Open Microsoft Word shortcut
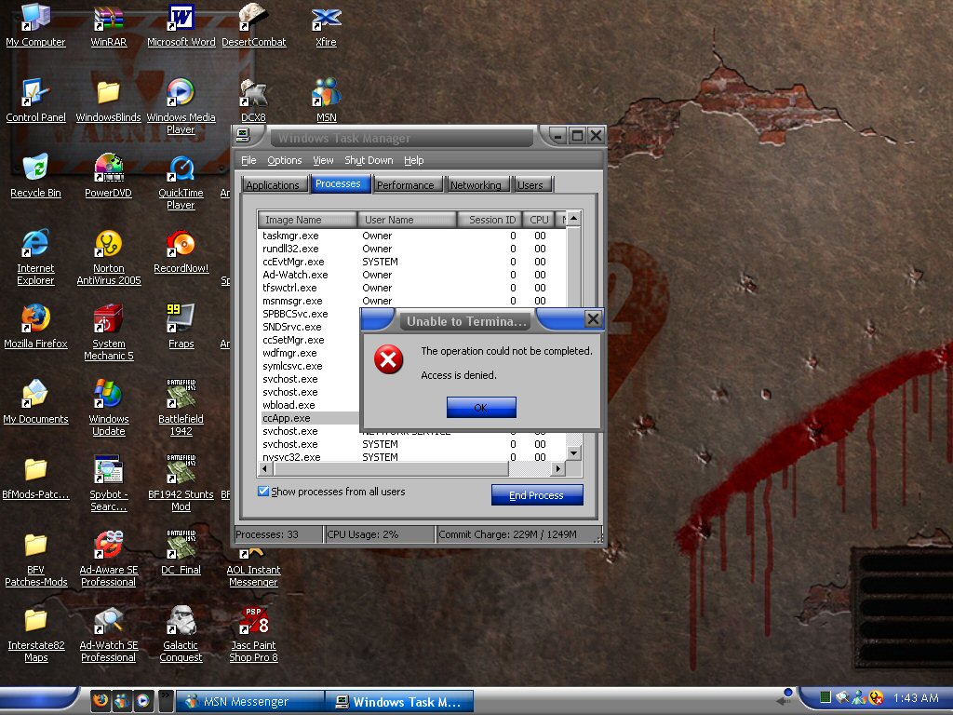953x715 pixels. [181, 24]
